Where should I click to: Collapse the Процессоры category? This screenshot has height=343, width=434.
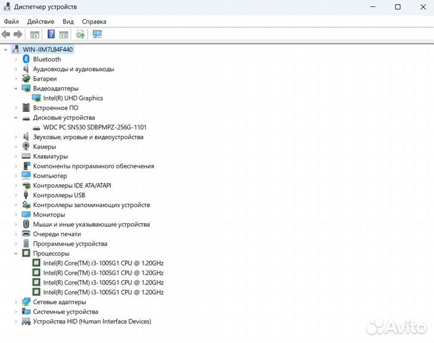(x=16, y=253)
